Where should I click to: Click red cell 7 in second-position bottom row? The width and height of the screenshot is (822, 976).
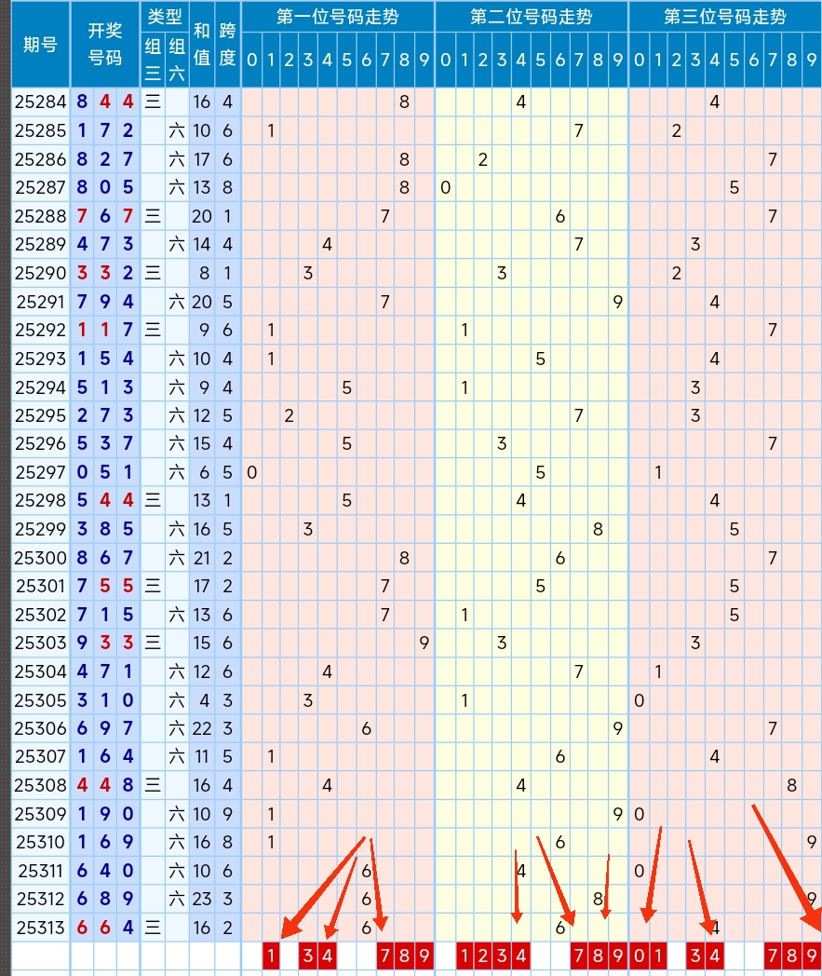[579, 956]
